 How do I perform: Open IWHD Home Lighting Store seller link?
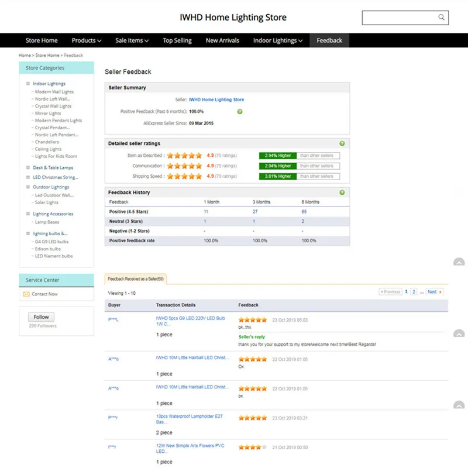click(x=216, y=99)
